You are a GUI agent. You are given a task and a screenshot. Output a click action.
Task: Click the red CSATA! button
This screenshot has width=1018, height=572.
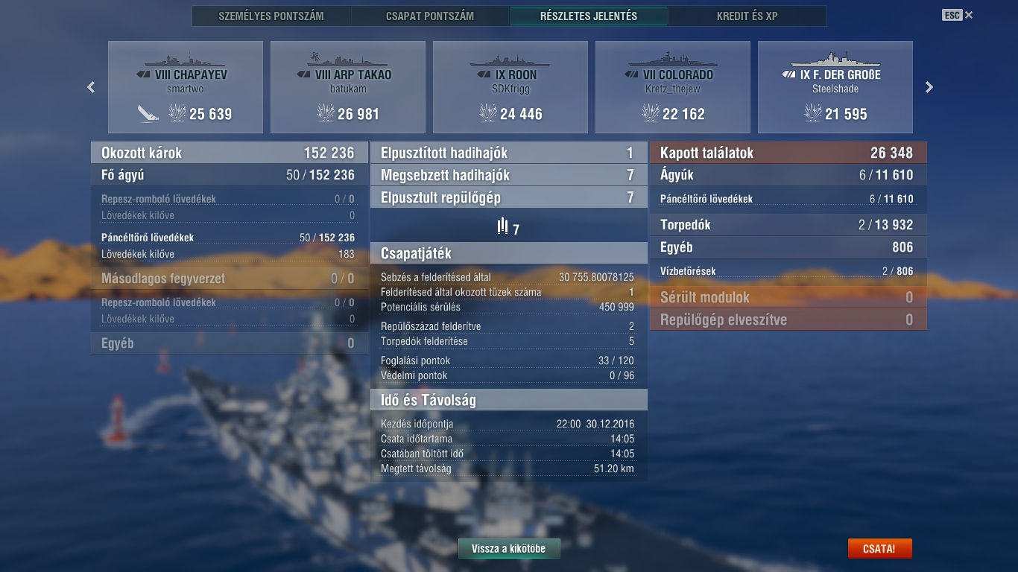[x=879, y=549]
